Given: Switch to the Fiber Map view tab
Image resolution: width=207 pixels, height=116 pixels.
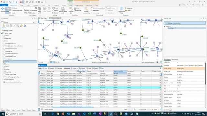Looking at the screenshot, I should (x=43, y=18).
